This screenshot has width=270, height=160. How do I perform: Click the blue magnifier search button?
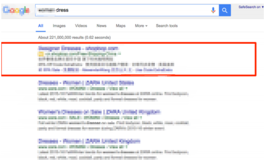(x=225, y=10)
